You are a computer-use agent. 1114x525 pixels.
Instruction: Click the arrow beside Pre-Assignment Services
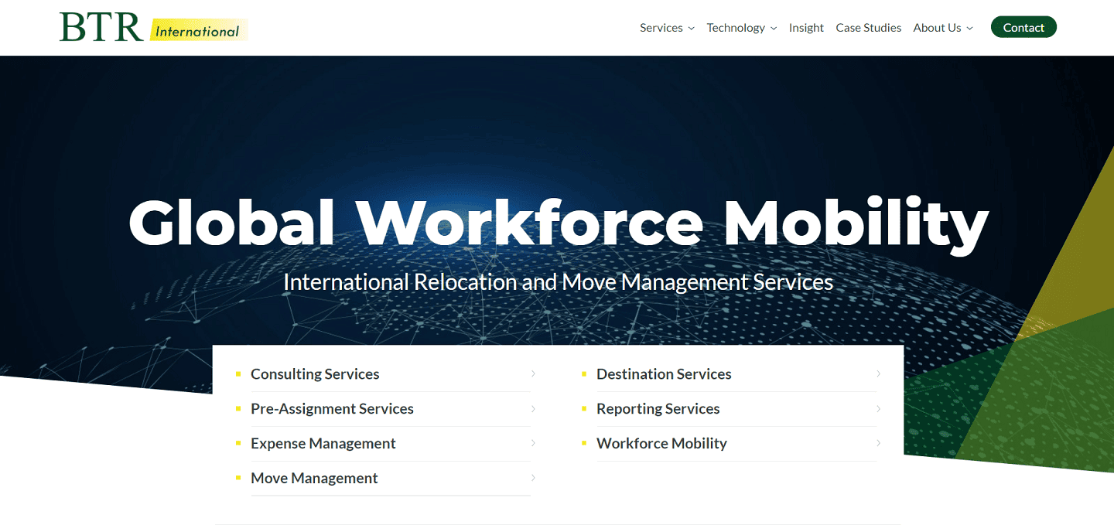(532, 408)
